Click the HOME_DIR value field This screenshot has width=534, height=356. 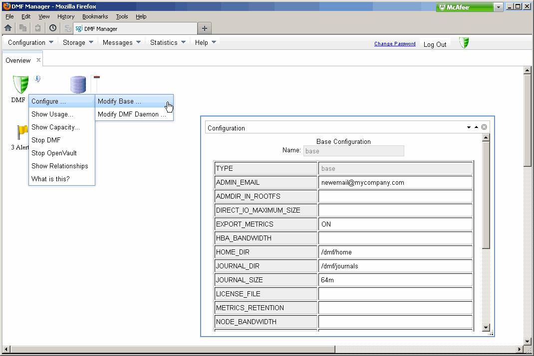(x=395, y=252)
